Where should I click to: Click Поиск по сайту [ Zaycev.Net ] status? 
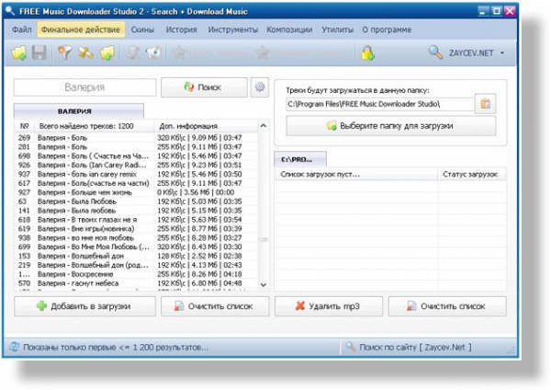click(415, 348)
